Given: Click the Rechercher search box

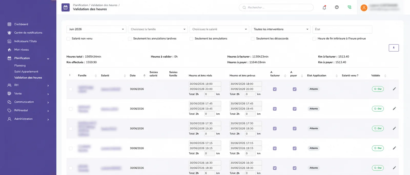Looking at the screenshot, I should 276,7.
